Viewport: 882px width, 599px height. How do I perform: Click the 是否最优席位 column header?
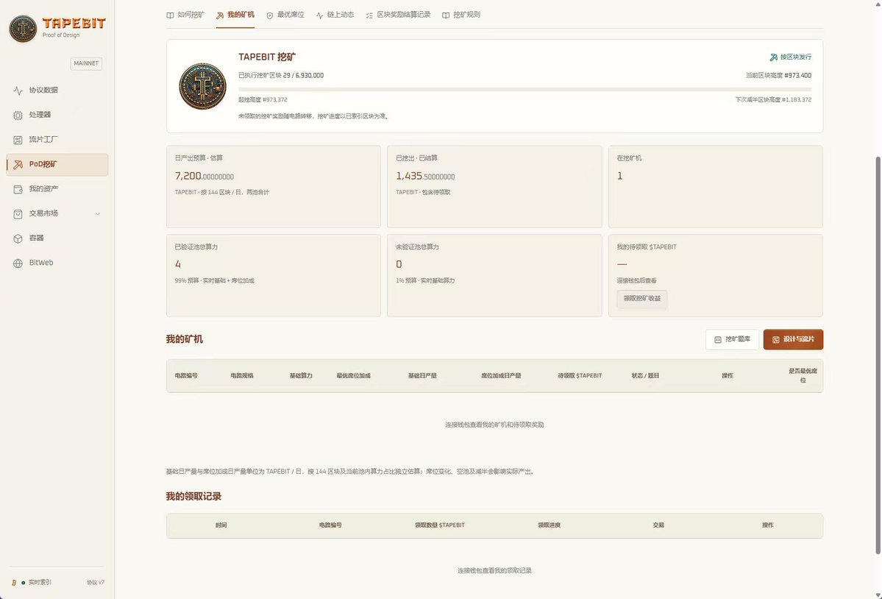(x=803, y=376)
